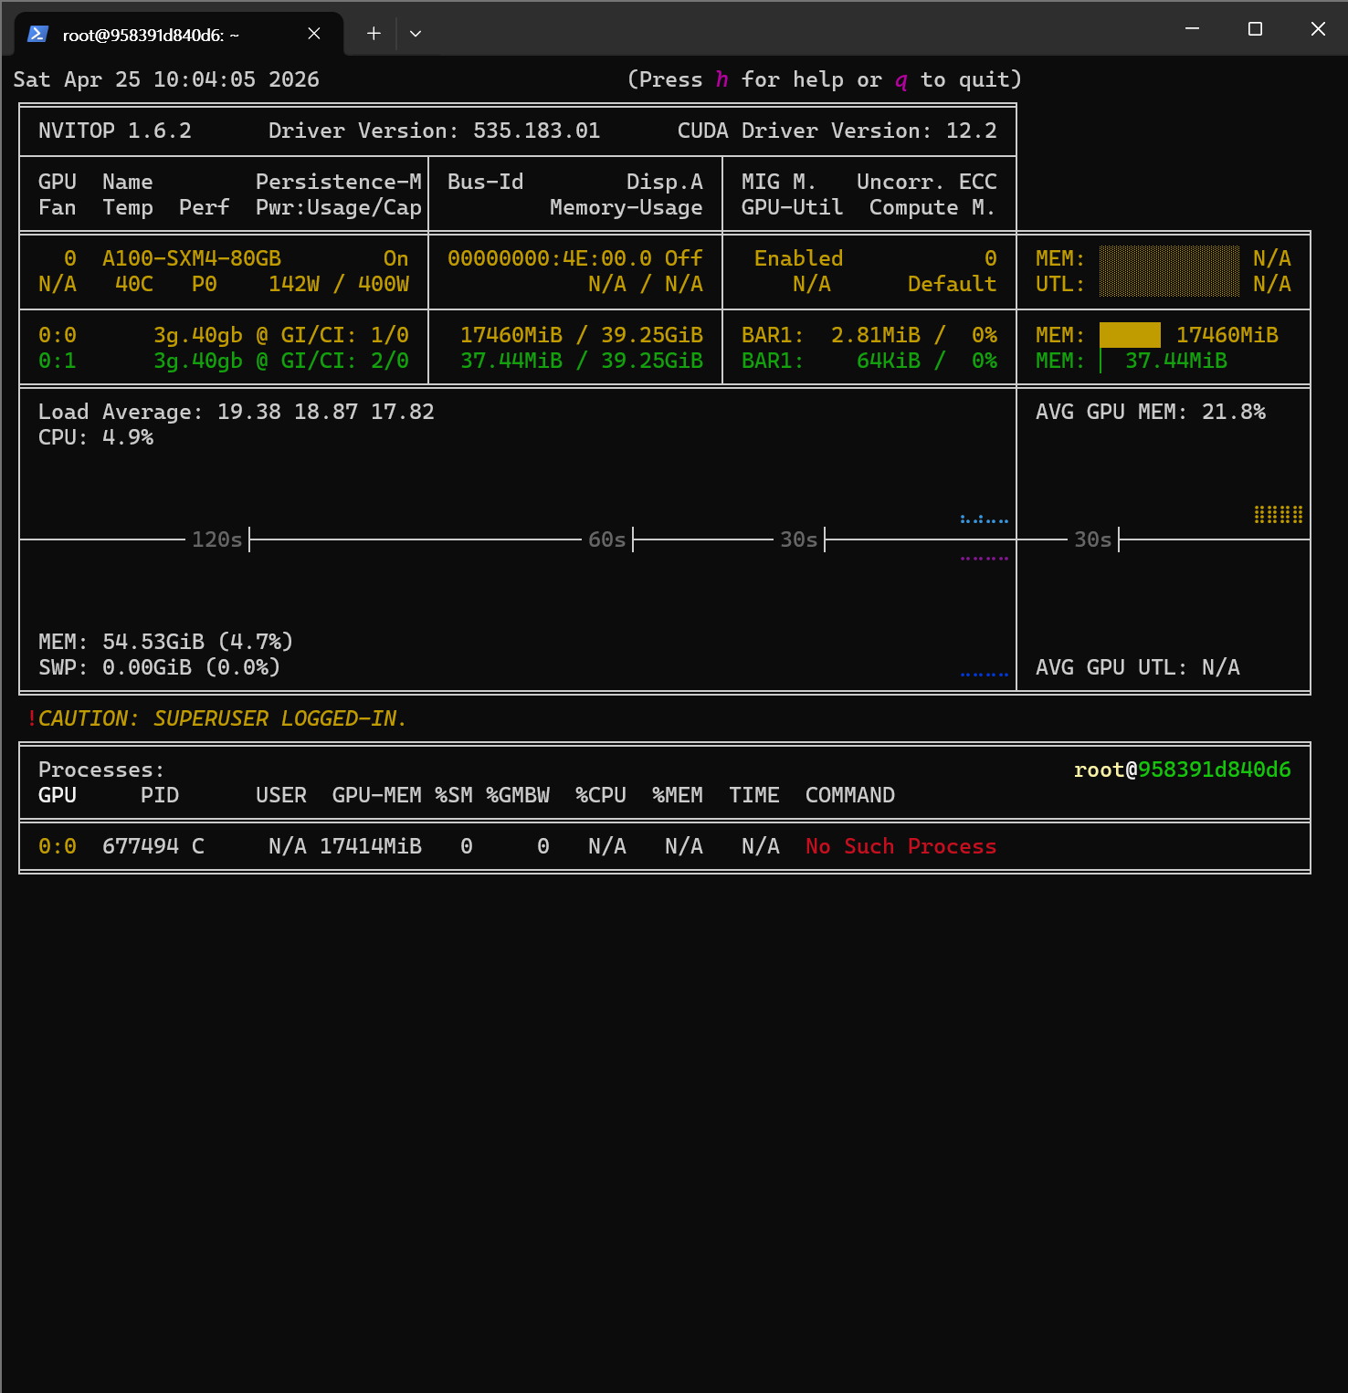Image resolution: width=1348 pixels, height=1393 pixels.
Task: Click the yellow MEM bar for 17460MiB
Action: click(x=1130, y=335)
